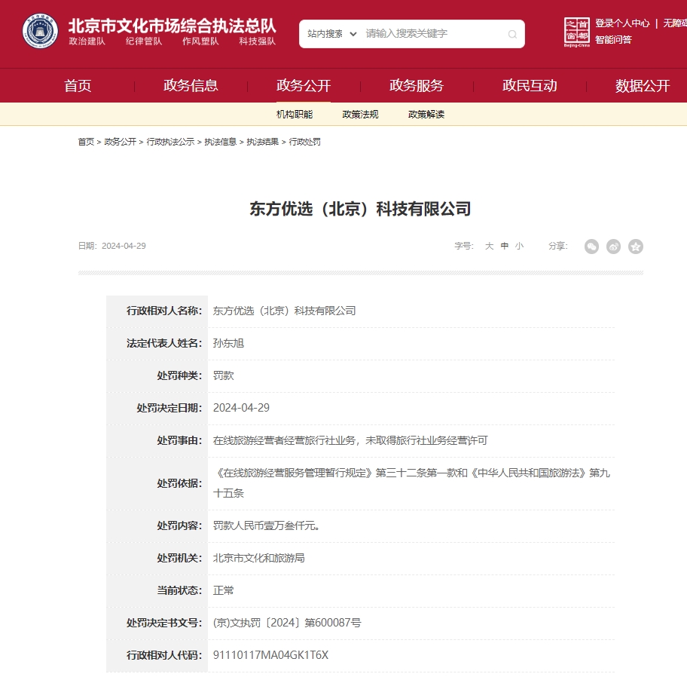Select 机构职能 submenu tab
Screen dimensions: 687x677
coord(295,115)
